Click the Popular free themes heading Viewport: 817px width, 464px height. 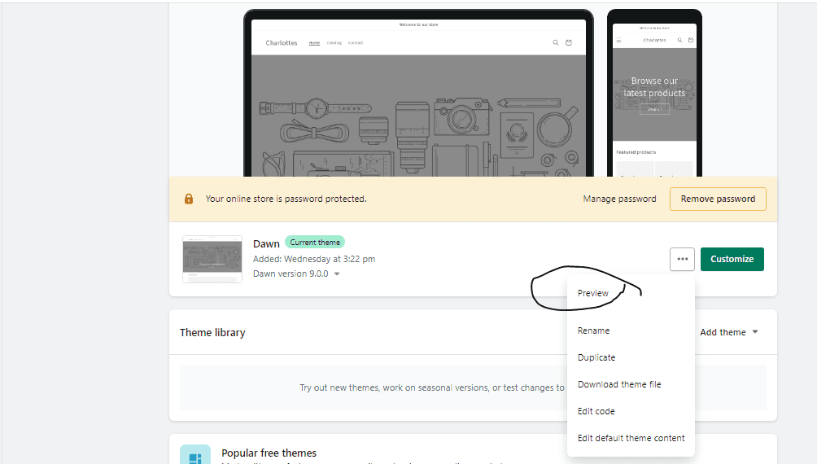(269, 453)
